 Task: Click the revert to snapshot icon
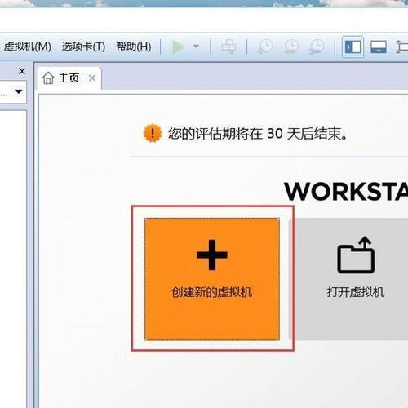pyautogui.click(x=291, y=47)
